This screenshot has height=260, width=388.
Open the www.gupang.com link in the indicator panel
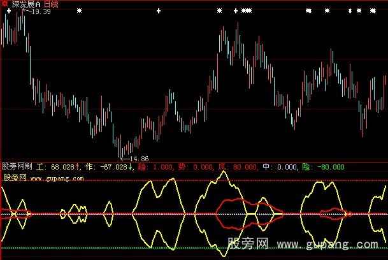click(x=57, y=179)
